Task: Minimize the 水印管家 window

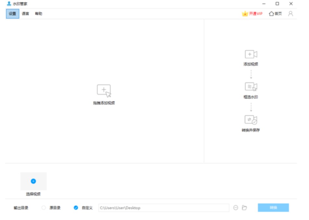Action: pos(264,4)
